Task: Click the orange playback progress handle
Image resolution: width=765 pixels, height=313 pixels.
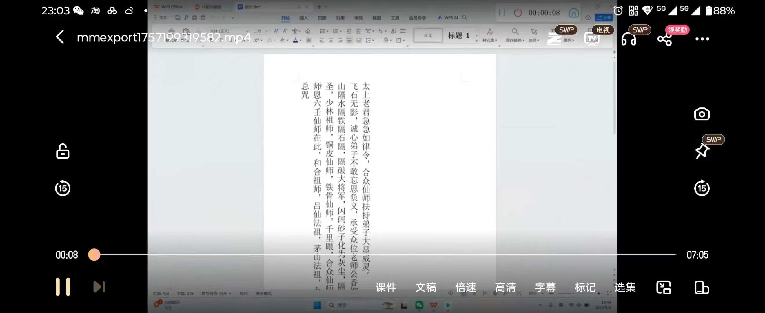Action: tap(94, 254)
